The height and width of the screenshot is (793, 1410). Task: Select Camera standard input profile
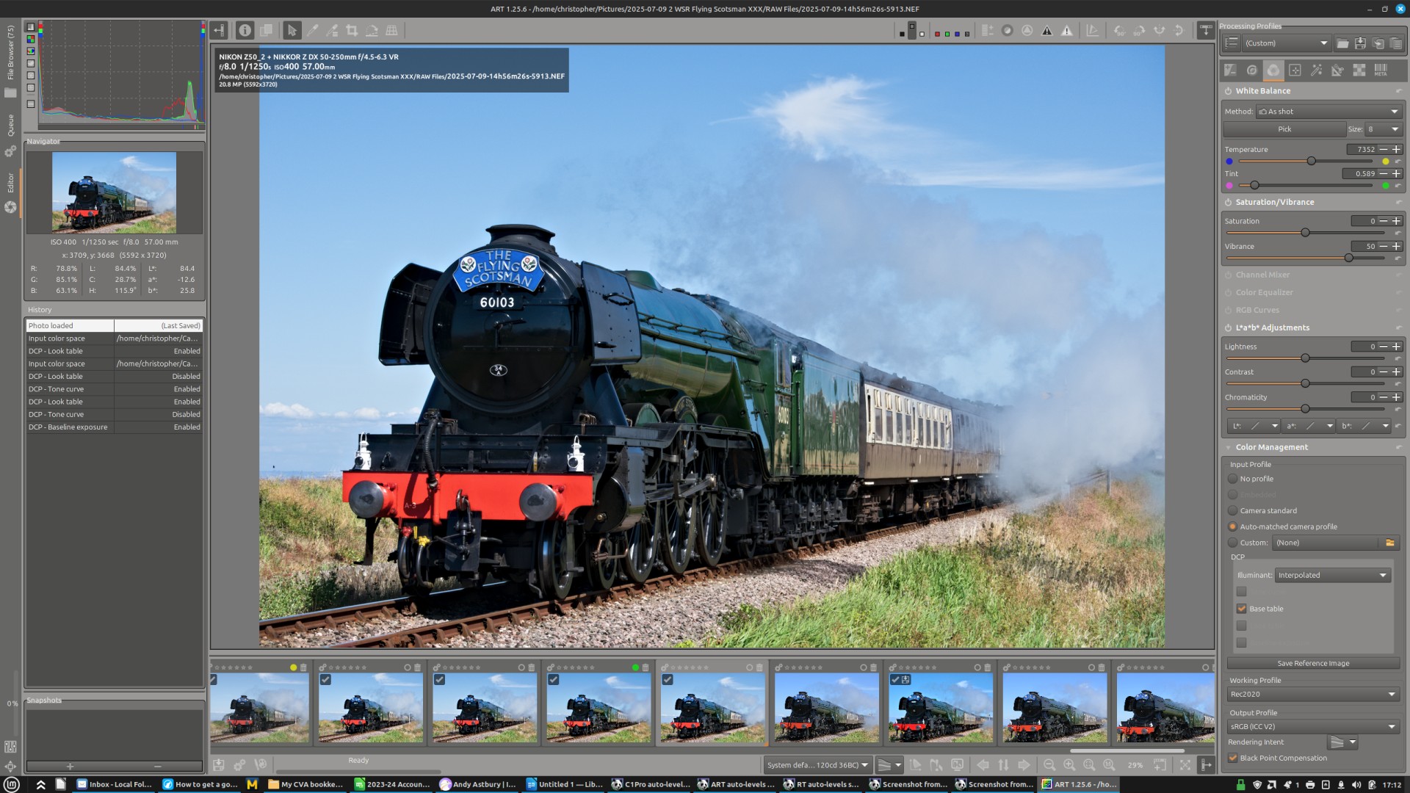(1233, 511)
